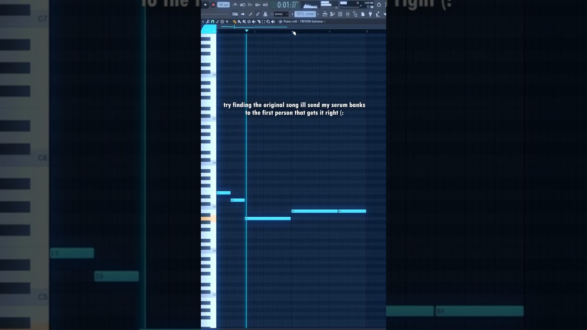Image resolution: width=587 pixels, height=330 pixels.
Task: Toggle the curved step editing icon
Action: click(x=250, y=14)
